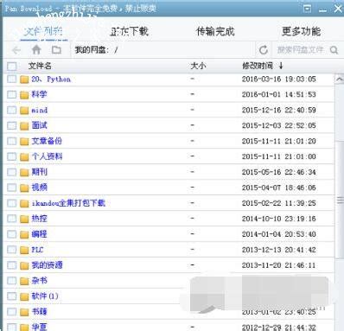Click the folder icon of 个人资料

24,157
